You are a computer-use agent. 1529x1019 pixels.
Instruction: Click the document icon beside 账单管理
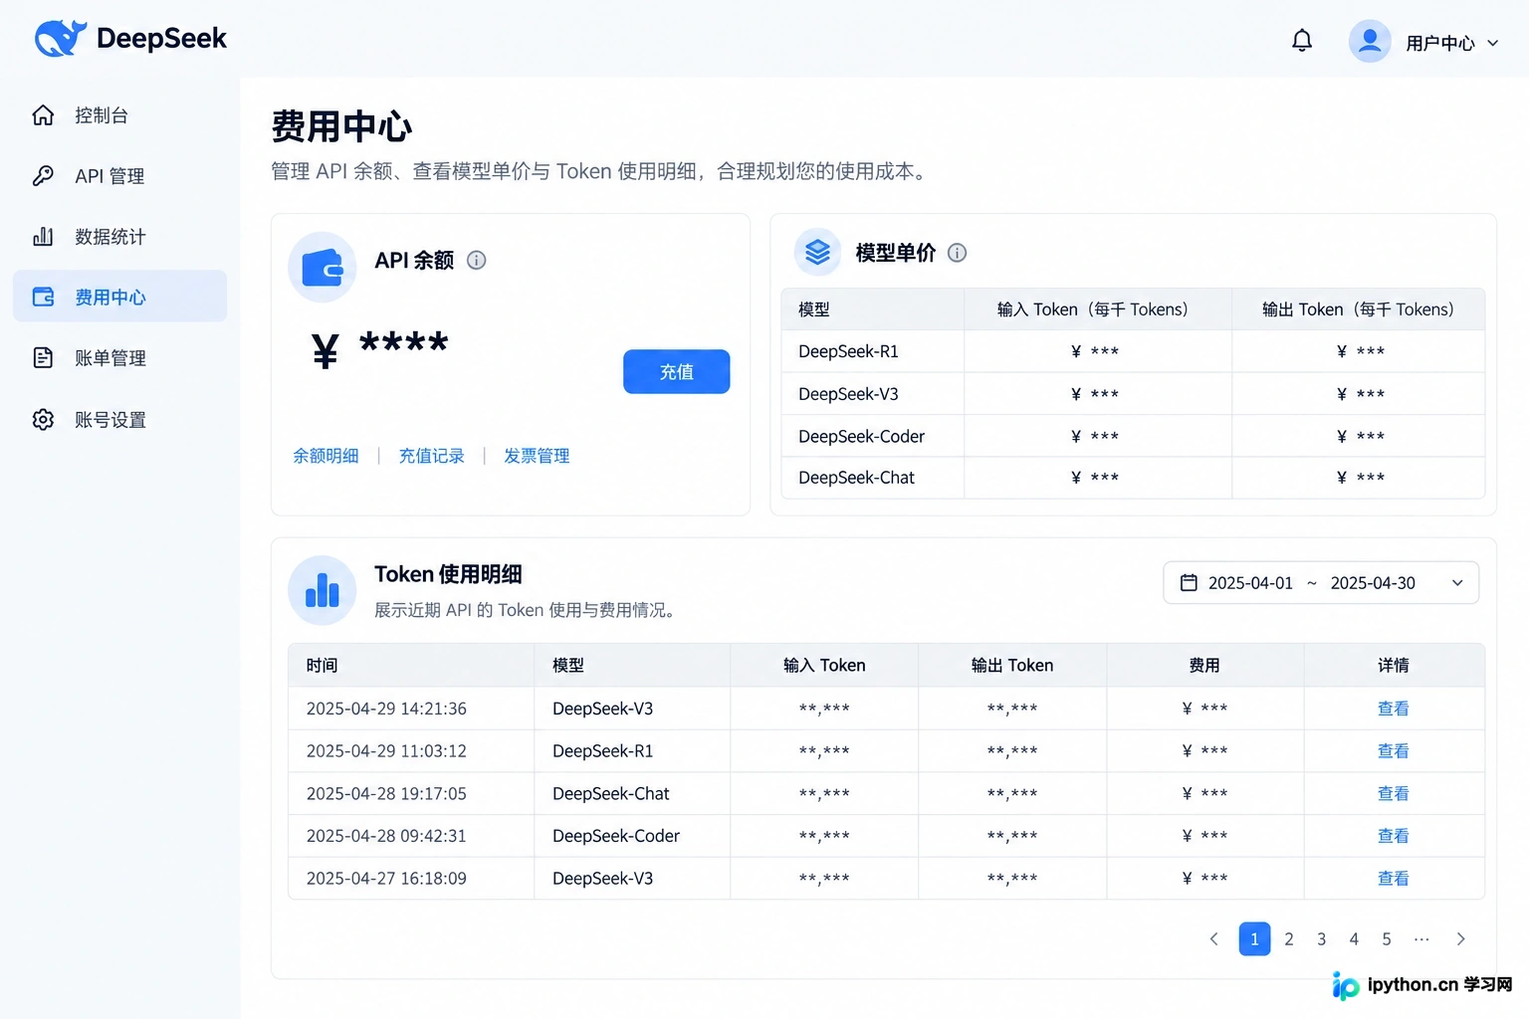click(43, 358)
